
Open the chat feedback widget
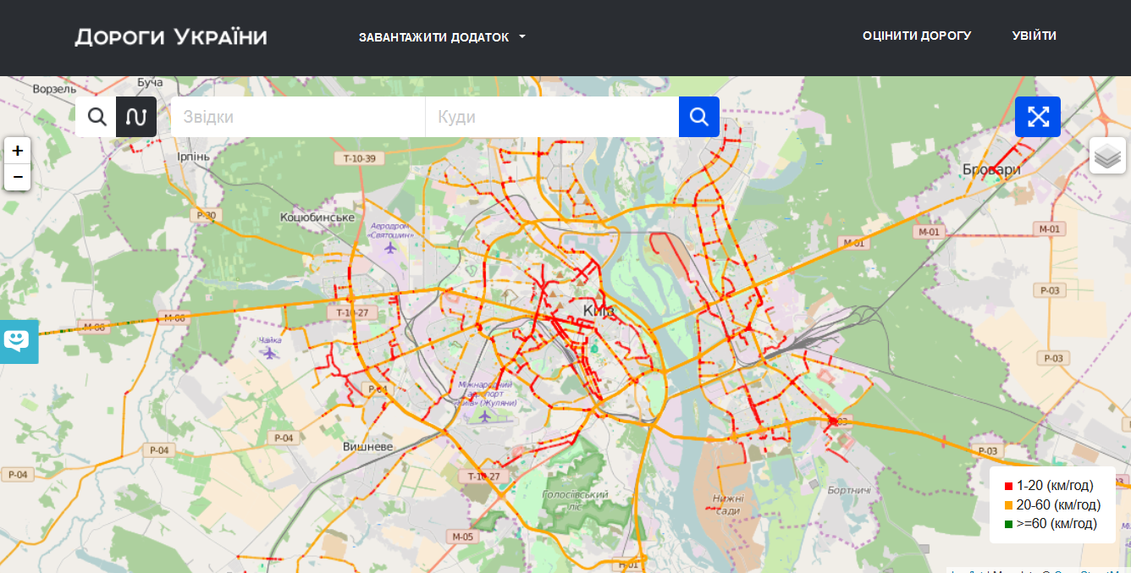(x=19, y=342)
